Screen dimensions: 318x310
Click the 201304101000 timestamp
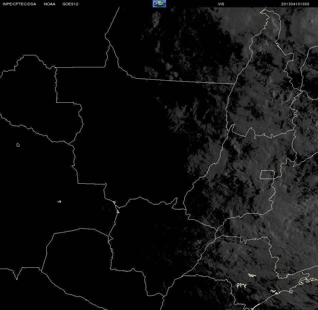(295, 4)
